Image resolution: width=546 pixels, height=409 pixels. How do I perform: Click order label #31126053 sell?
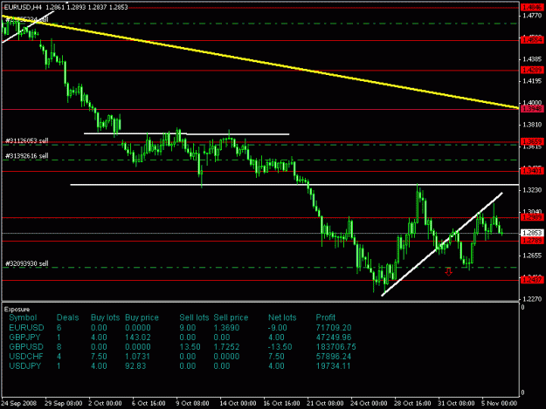click(27, 140)
